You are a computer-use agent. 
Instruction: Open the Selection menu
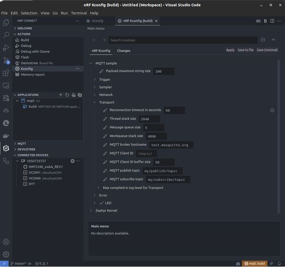pos(29,13)
